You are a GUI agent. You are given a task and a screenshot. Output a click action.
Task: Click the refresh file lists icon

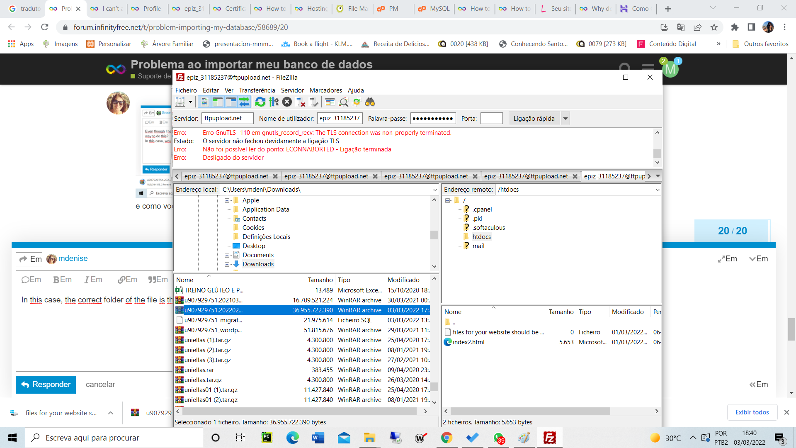point(260,102)
